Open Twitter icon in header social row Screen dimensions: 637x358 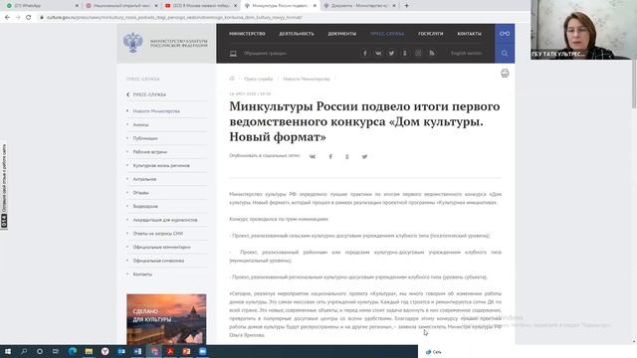391,53
